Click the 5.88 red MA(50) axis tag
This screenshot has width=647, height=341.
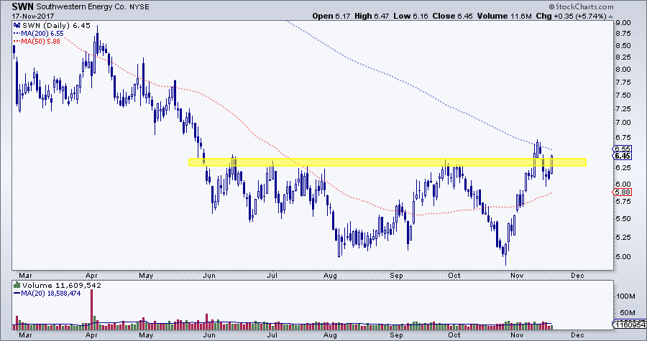pyautogui.click(x=622, y=192)
